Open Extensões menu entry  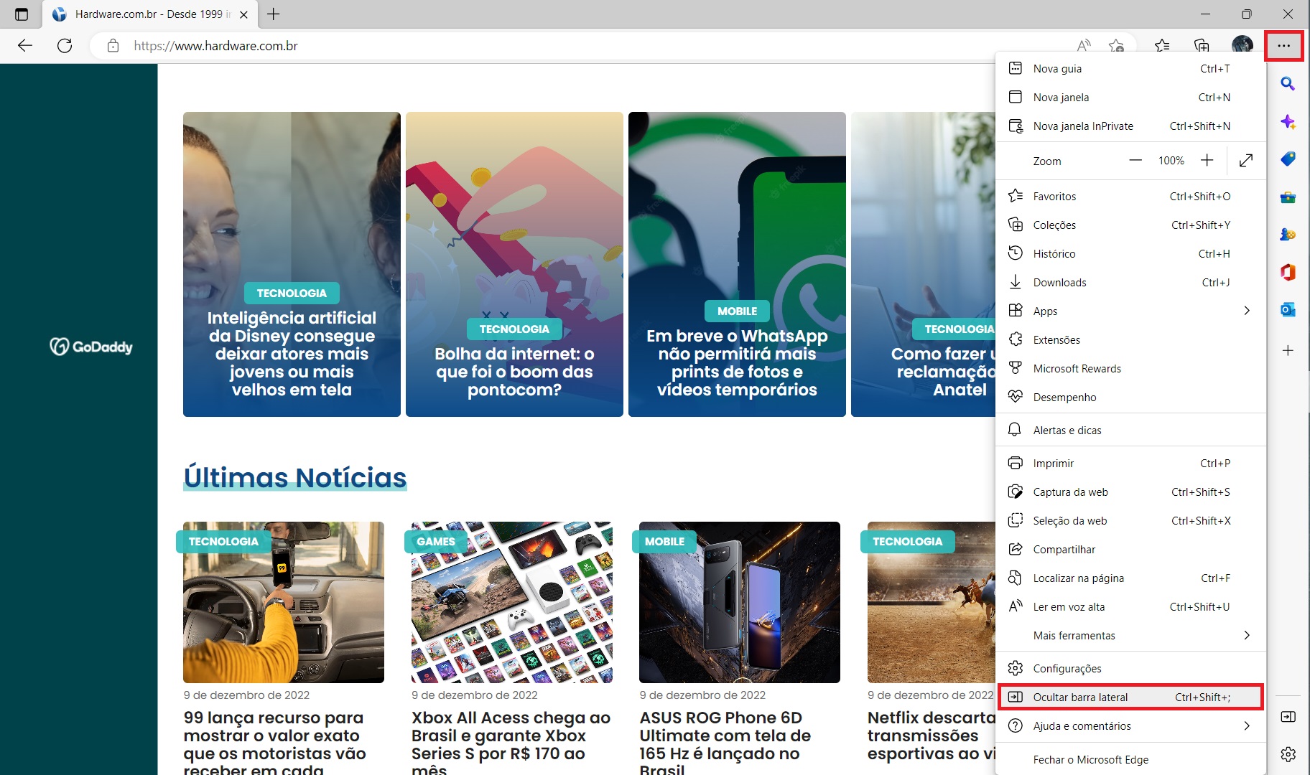1130,339
